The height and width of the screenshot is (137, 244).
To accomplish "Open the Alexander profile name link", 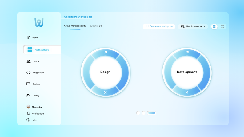I will click(x=37, y=107).
